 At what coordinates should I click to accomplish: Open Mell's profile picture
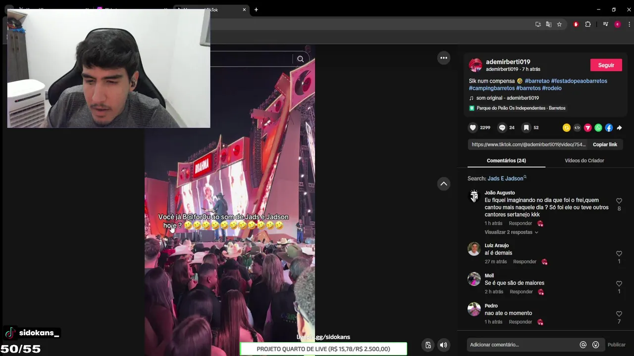[474, 279]
